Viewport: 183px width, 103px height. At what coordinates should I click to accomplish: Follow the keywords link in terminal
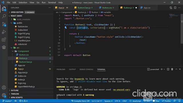[x=79, y=79]
